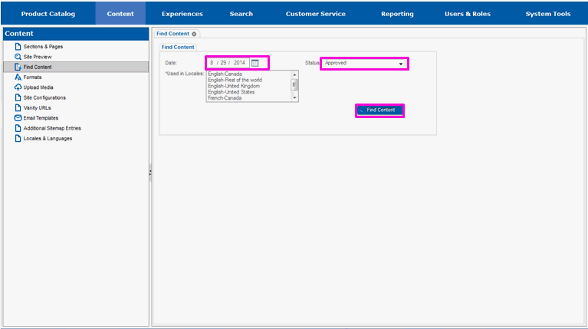Viewport: 588px width, 329px height.
Task: Select English-Canada locale
Action: click(x=225, y=74)
